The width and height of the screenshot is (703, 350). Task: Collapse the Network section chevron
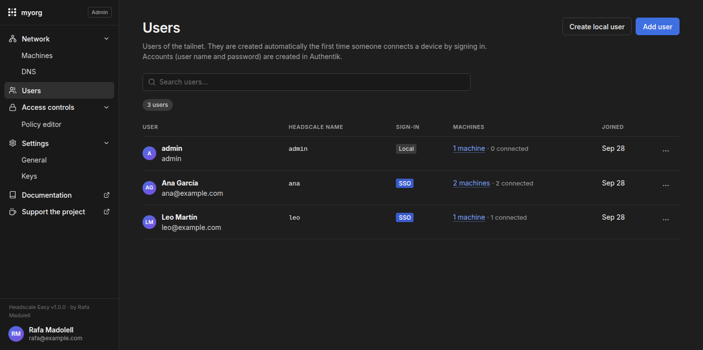[106, 39]
